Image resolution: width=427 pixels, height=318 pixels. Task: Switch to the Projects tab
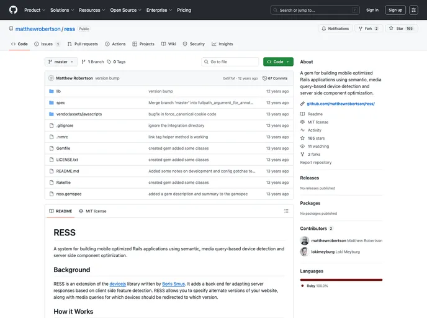coord(143,44)
